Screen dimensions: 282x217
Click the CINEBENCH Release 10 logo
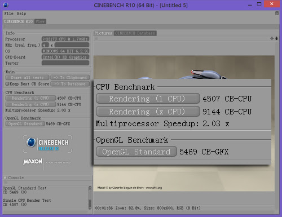(47, 144)
